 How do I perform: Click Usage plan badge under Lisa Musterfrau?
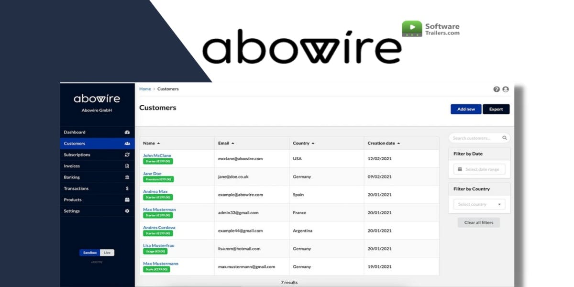pyautogui.click(x=155, y=251)
